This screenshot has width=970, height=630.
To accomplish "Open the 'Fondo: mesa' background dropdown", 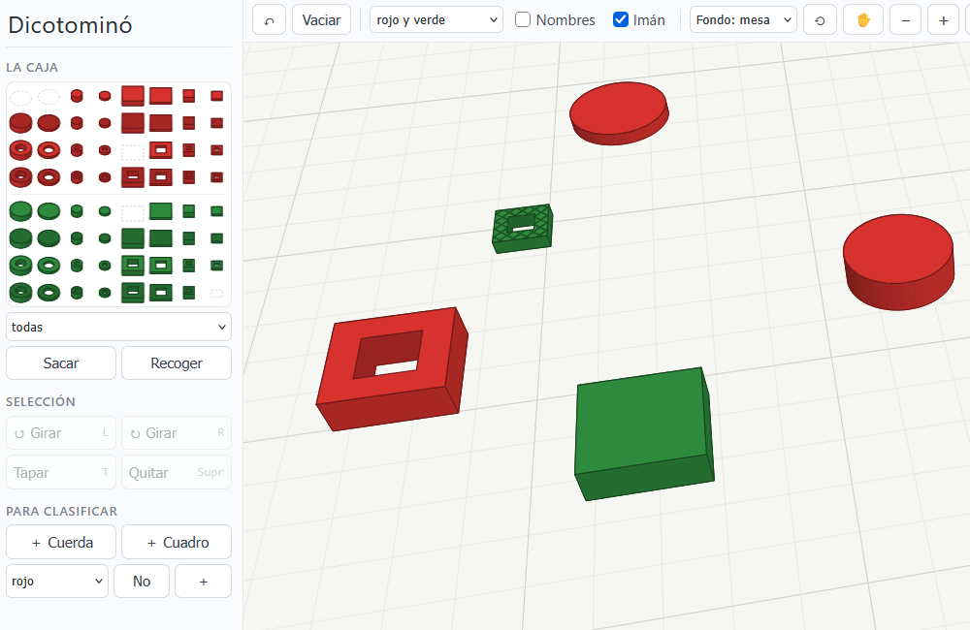I will 743,19.
